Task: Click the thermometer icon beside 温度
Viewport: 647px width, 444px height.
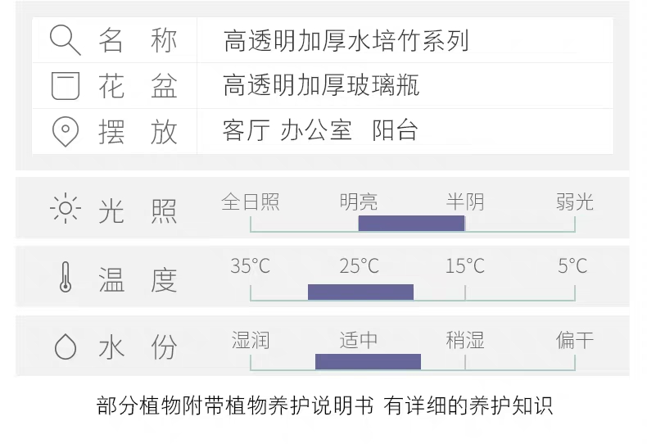Action: coord(66,277)
